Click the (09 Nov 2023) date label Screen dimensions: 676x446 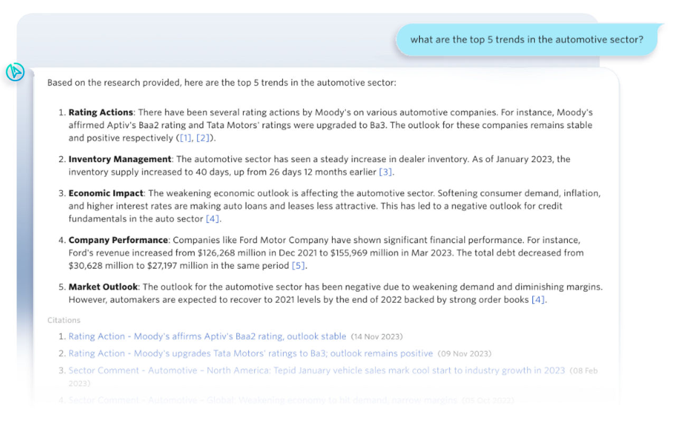pos(464,353)
